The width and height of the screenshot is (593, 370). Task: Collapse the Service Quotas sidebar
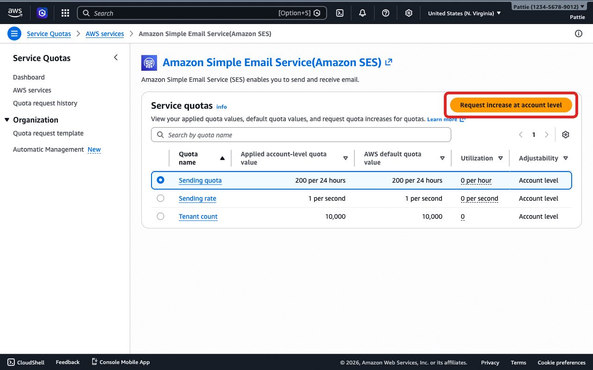click(x=116, y=57)
